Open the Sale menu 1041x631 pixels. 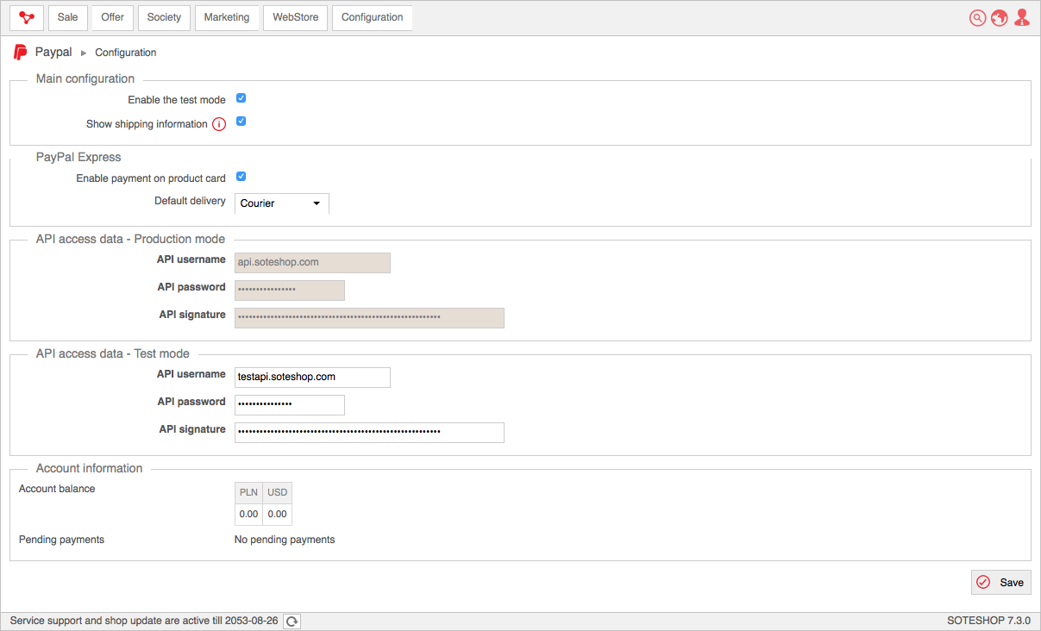(68, 17)
